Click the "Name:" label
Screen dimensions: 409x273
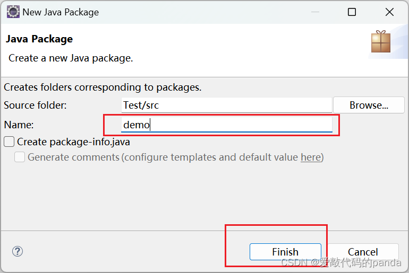click(19, 125)
